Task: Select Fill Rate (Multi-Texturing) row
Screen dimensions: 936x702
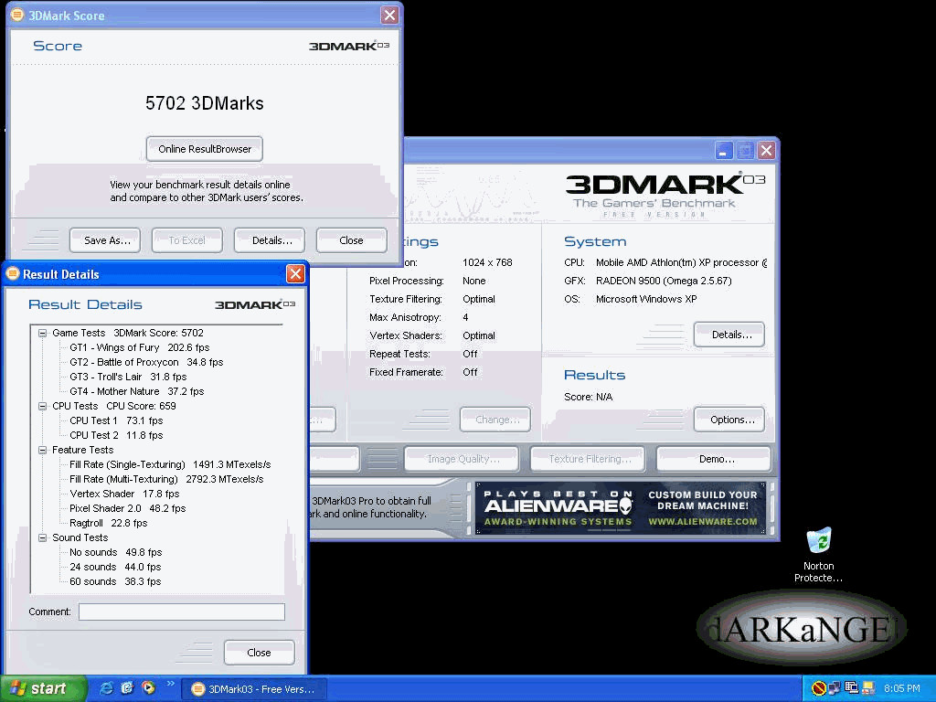Action: pos(166,479)
